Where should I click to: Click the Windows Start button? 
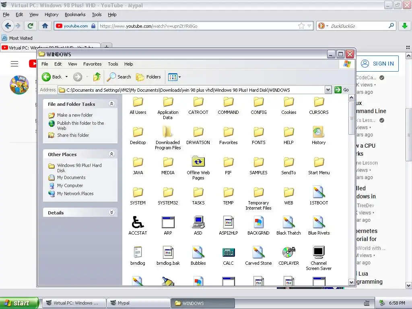(x=19, y=303)
